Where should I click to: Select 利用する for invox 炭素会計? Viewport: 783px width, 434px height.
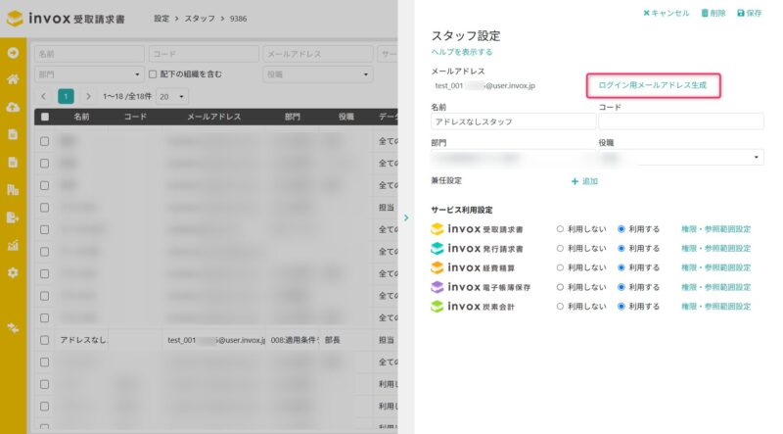pos(622,306)
